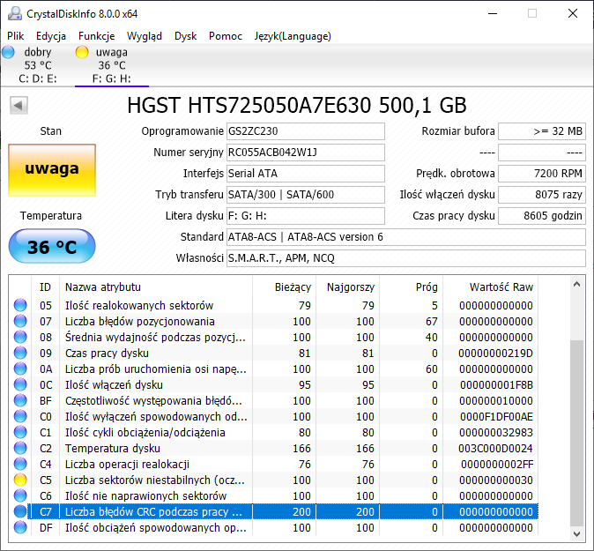
Task: Click the blue status icon for attribute 07
Action: (20, 321)
